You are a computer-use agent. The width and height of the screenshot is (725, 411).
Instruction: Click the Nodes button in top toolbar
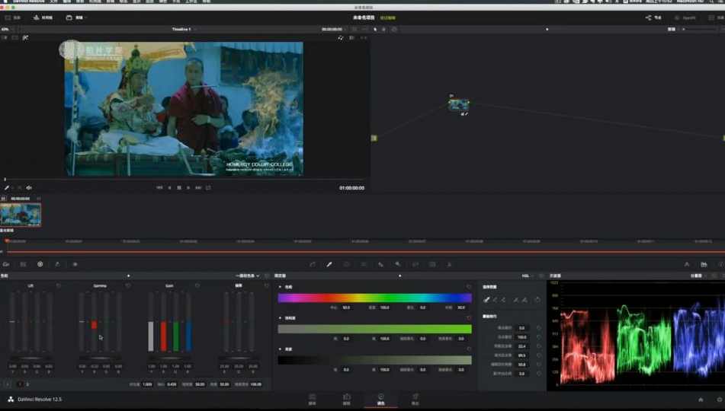653,18
